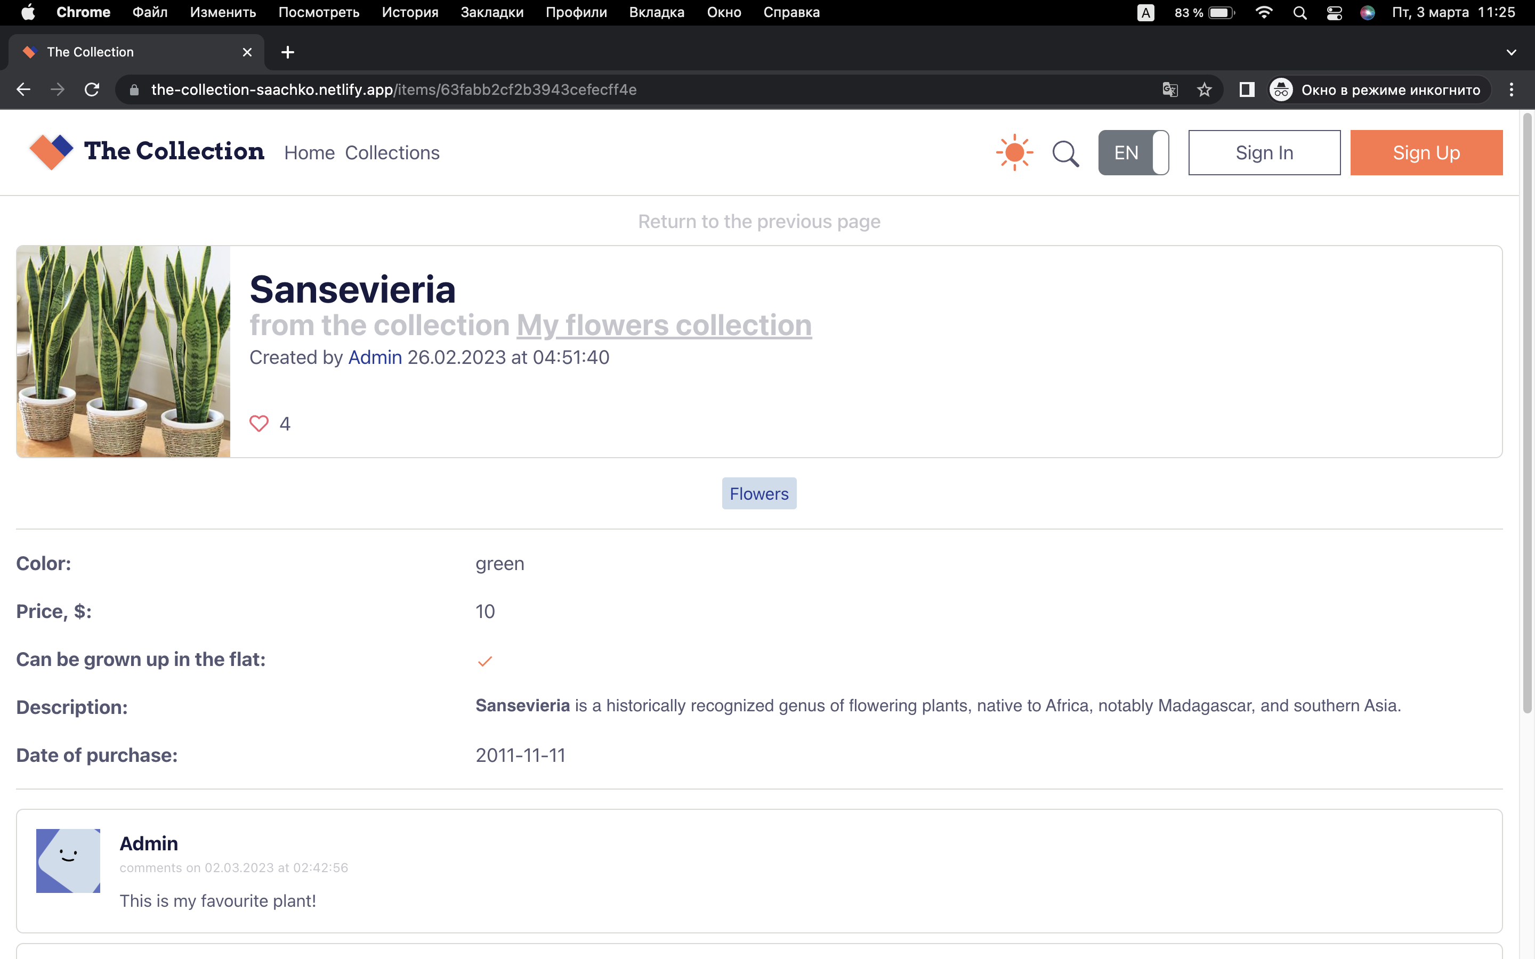Click the orange checkmark for flat growing
Viewport: 1535px width, 959px height.
[x=485, y=661]
